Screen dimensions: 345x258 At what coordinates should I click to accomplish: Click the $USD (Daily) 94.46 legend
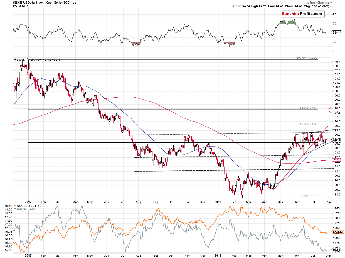(x=36, y=59)
